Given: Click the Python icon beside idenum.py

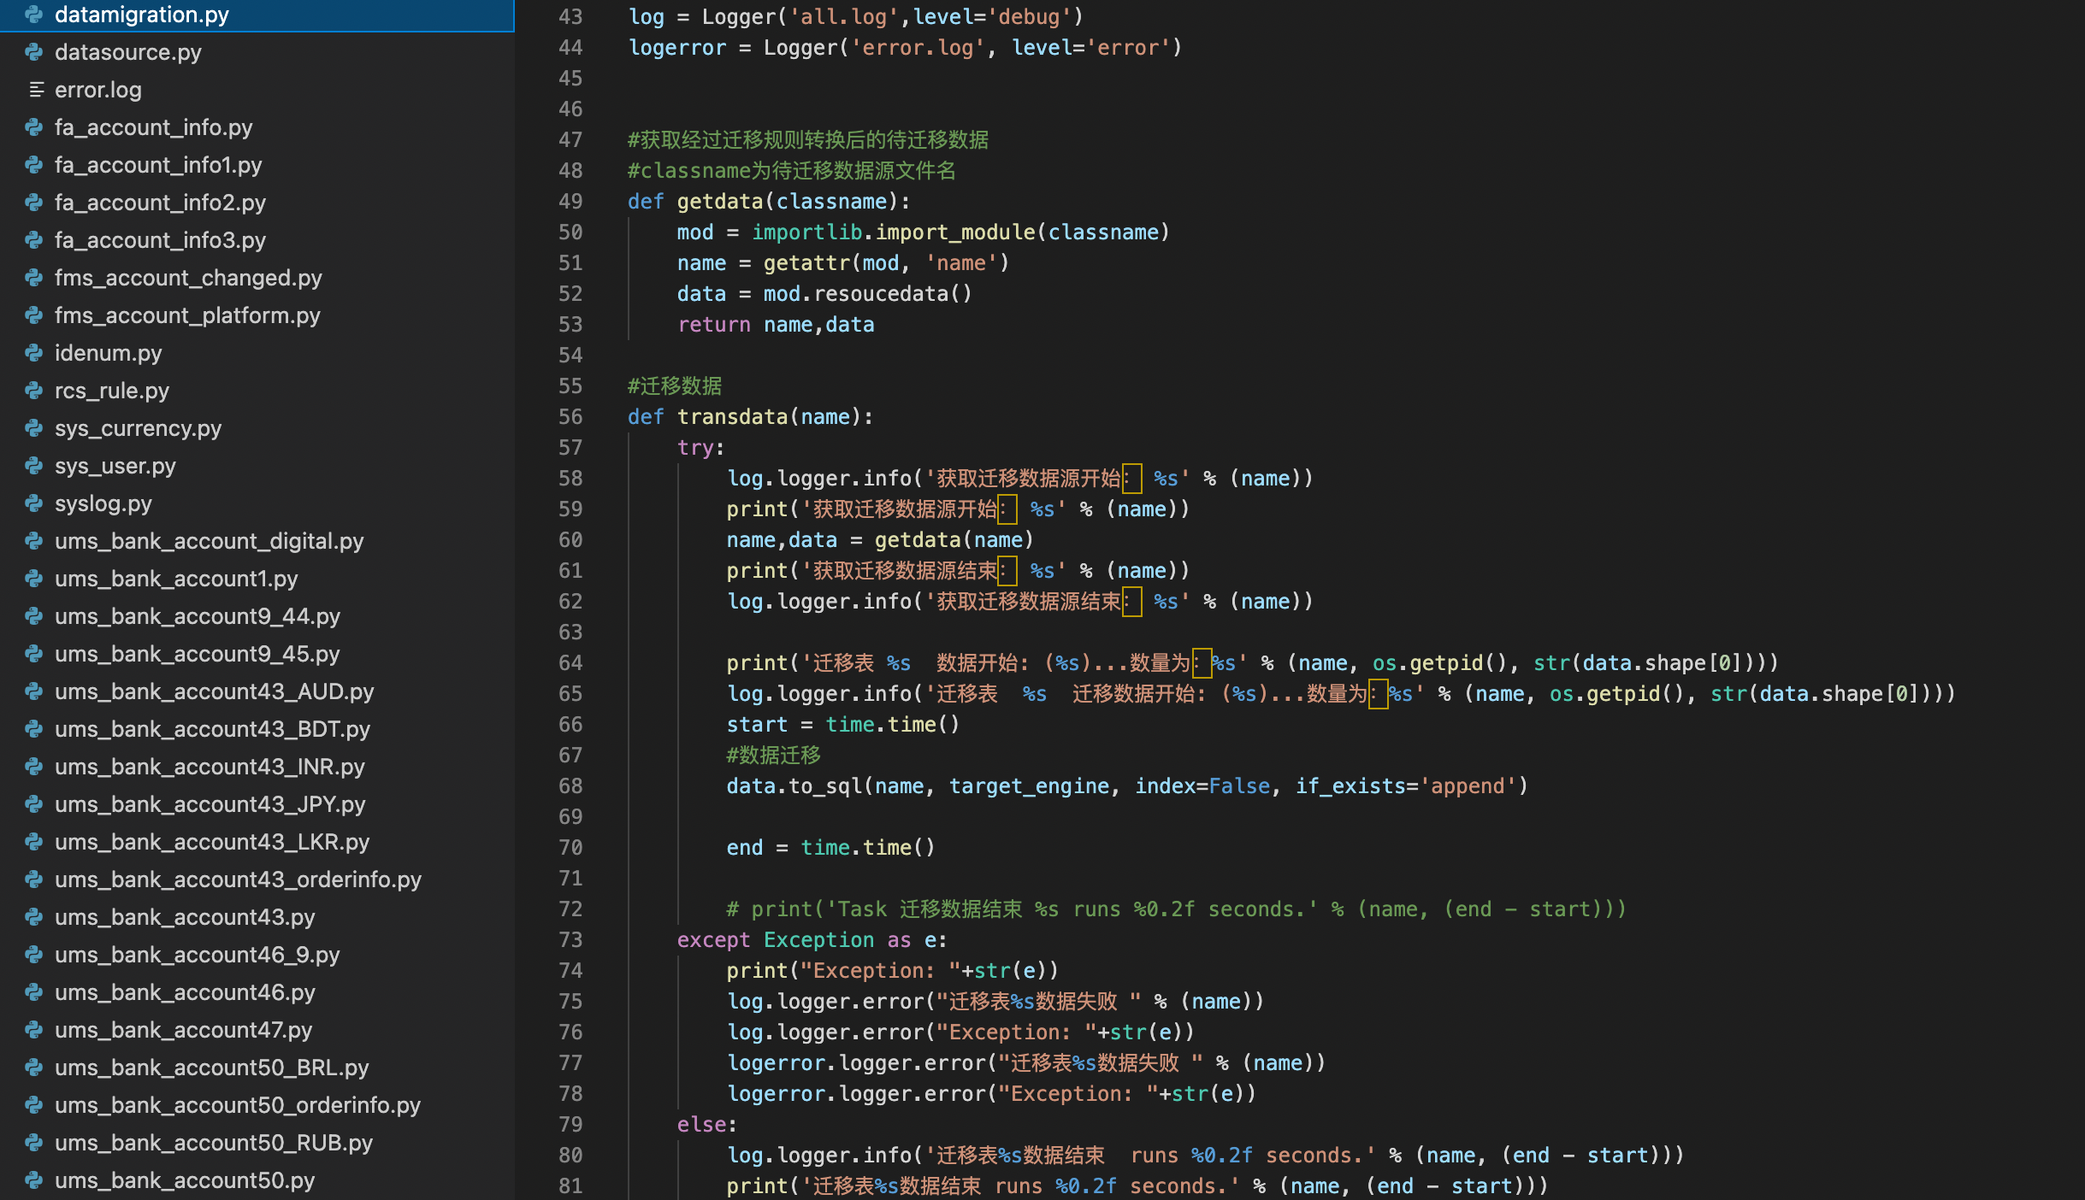Looking at the screenshot, I should tap(34, 353).
